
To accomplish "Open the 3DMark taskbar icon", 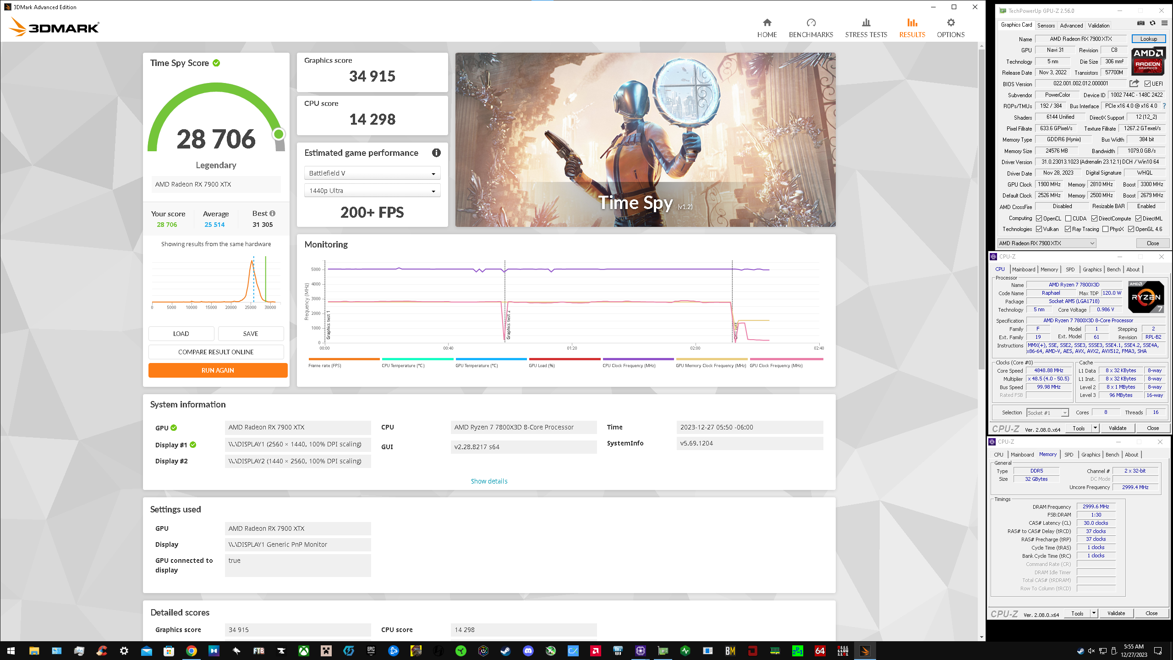I will [x=865, y=650].
